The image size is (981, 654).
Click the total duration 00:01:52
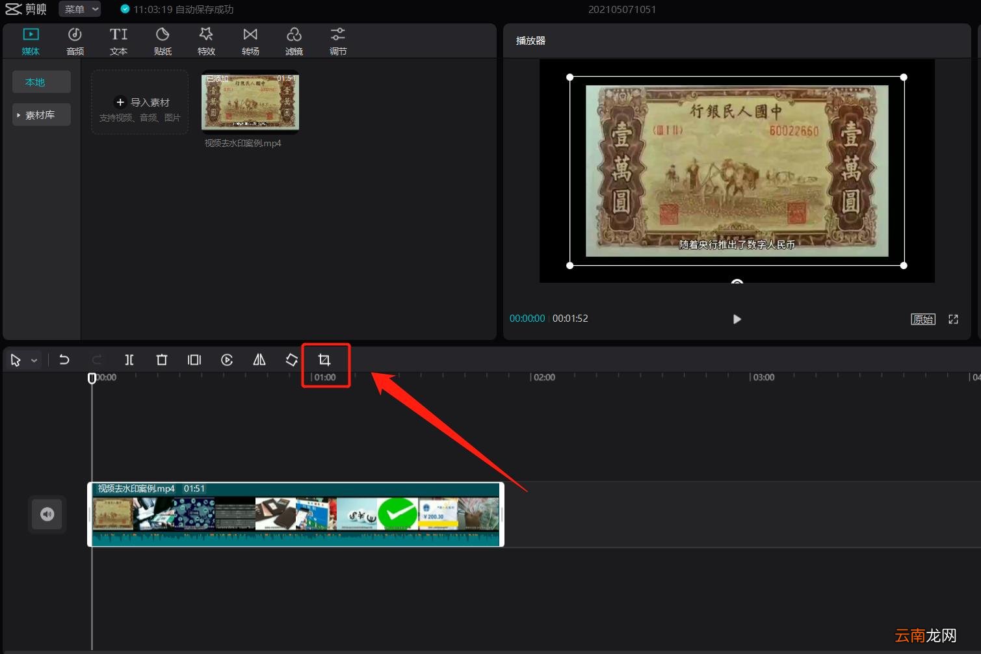click(x=570, y=319)
